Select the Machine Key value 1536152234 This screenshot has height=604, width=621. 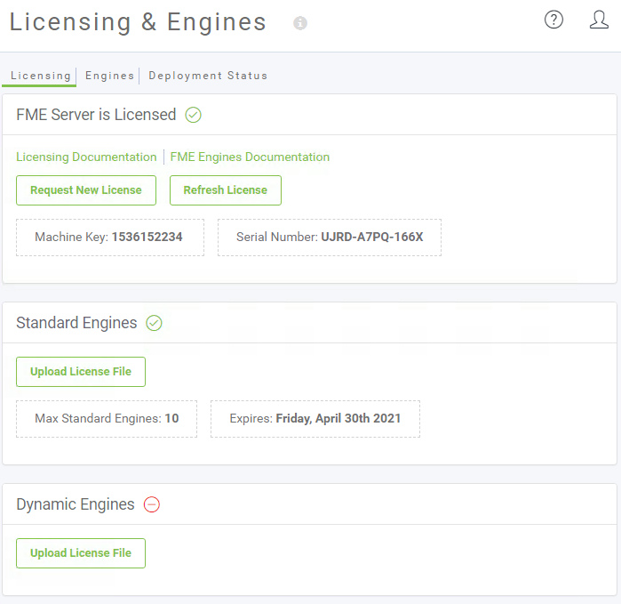[x=147, y=237]
